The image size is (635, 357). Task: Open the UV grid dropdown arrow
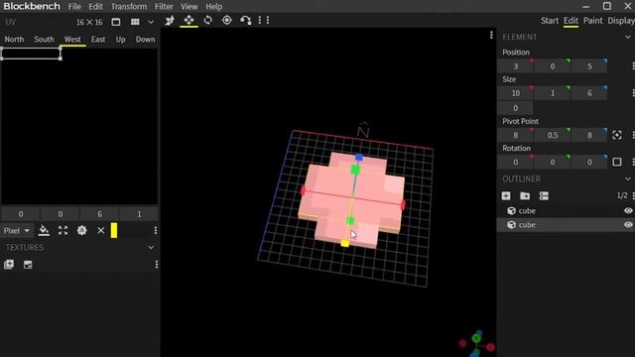151,22
